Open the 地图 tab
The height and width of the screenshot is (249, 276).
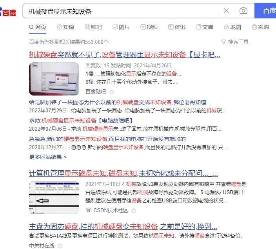[232, 27]
